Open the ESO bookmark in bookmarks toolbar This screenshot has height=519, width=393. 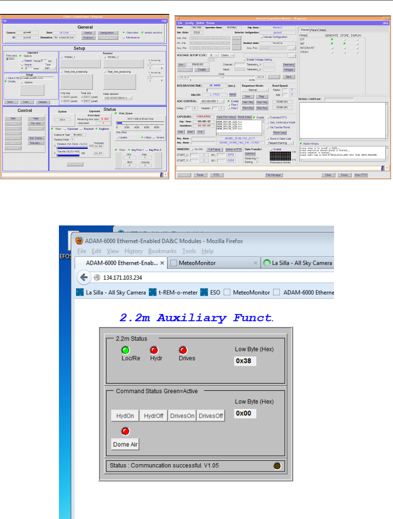tap(210, 292)
